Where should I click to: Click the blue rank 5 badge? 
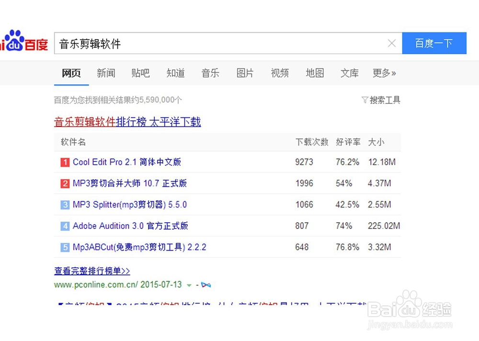(x=65, y=247)
